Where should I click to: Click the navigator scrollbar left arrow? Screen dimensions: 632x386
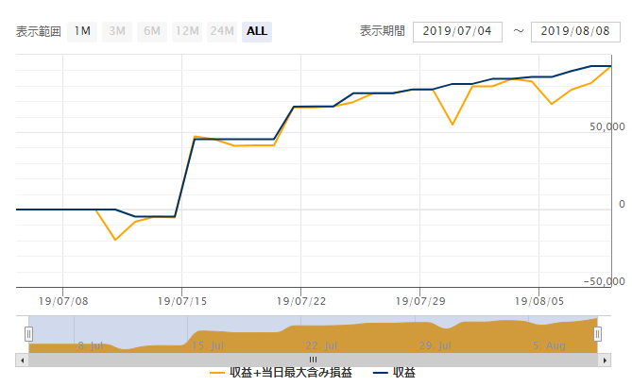[22, 361]
